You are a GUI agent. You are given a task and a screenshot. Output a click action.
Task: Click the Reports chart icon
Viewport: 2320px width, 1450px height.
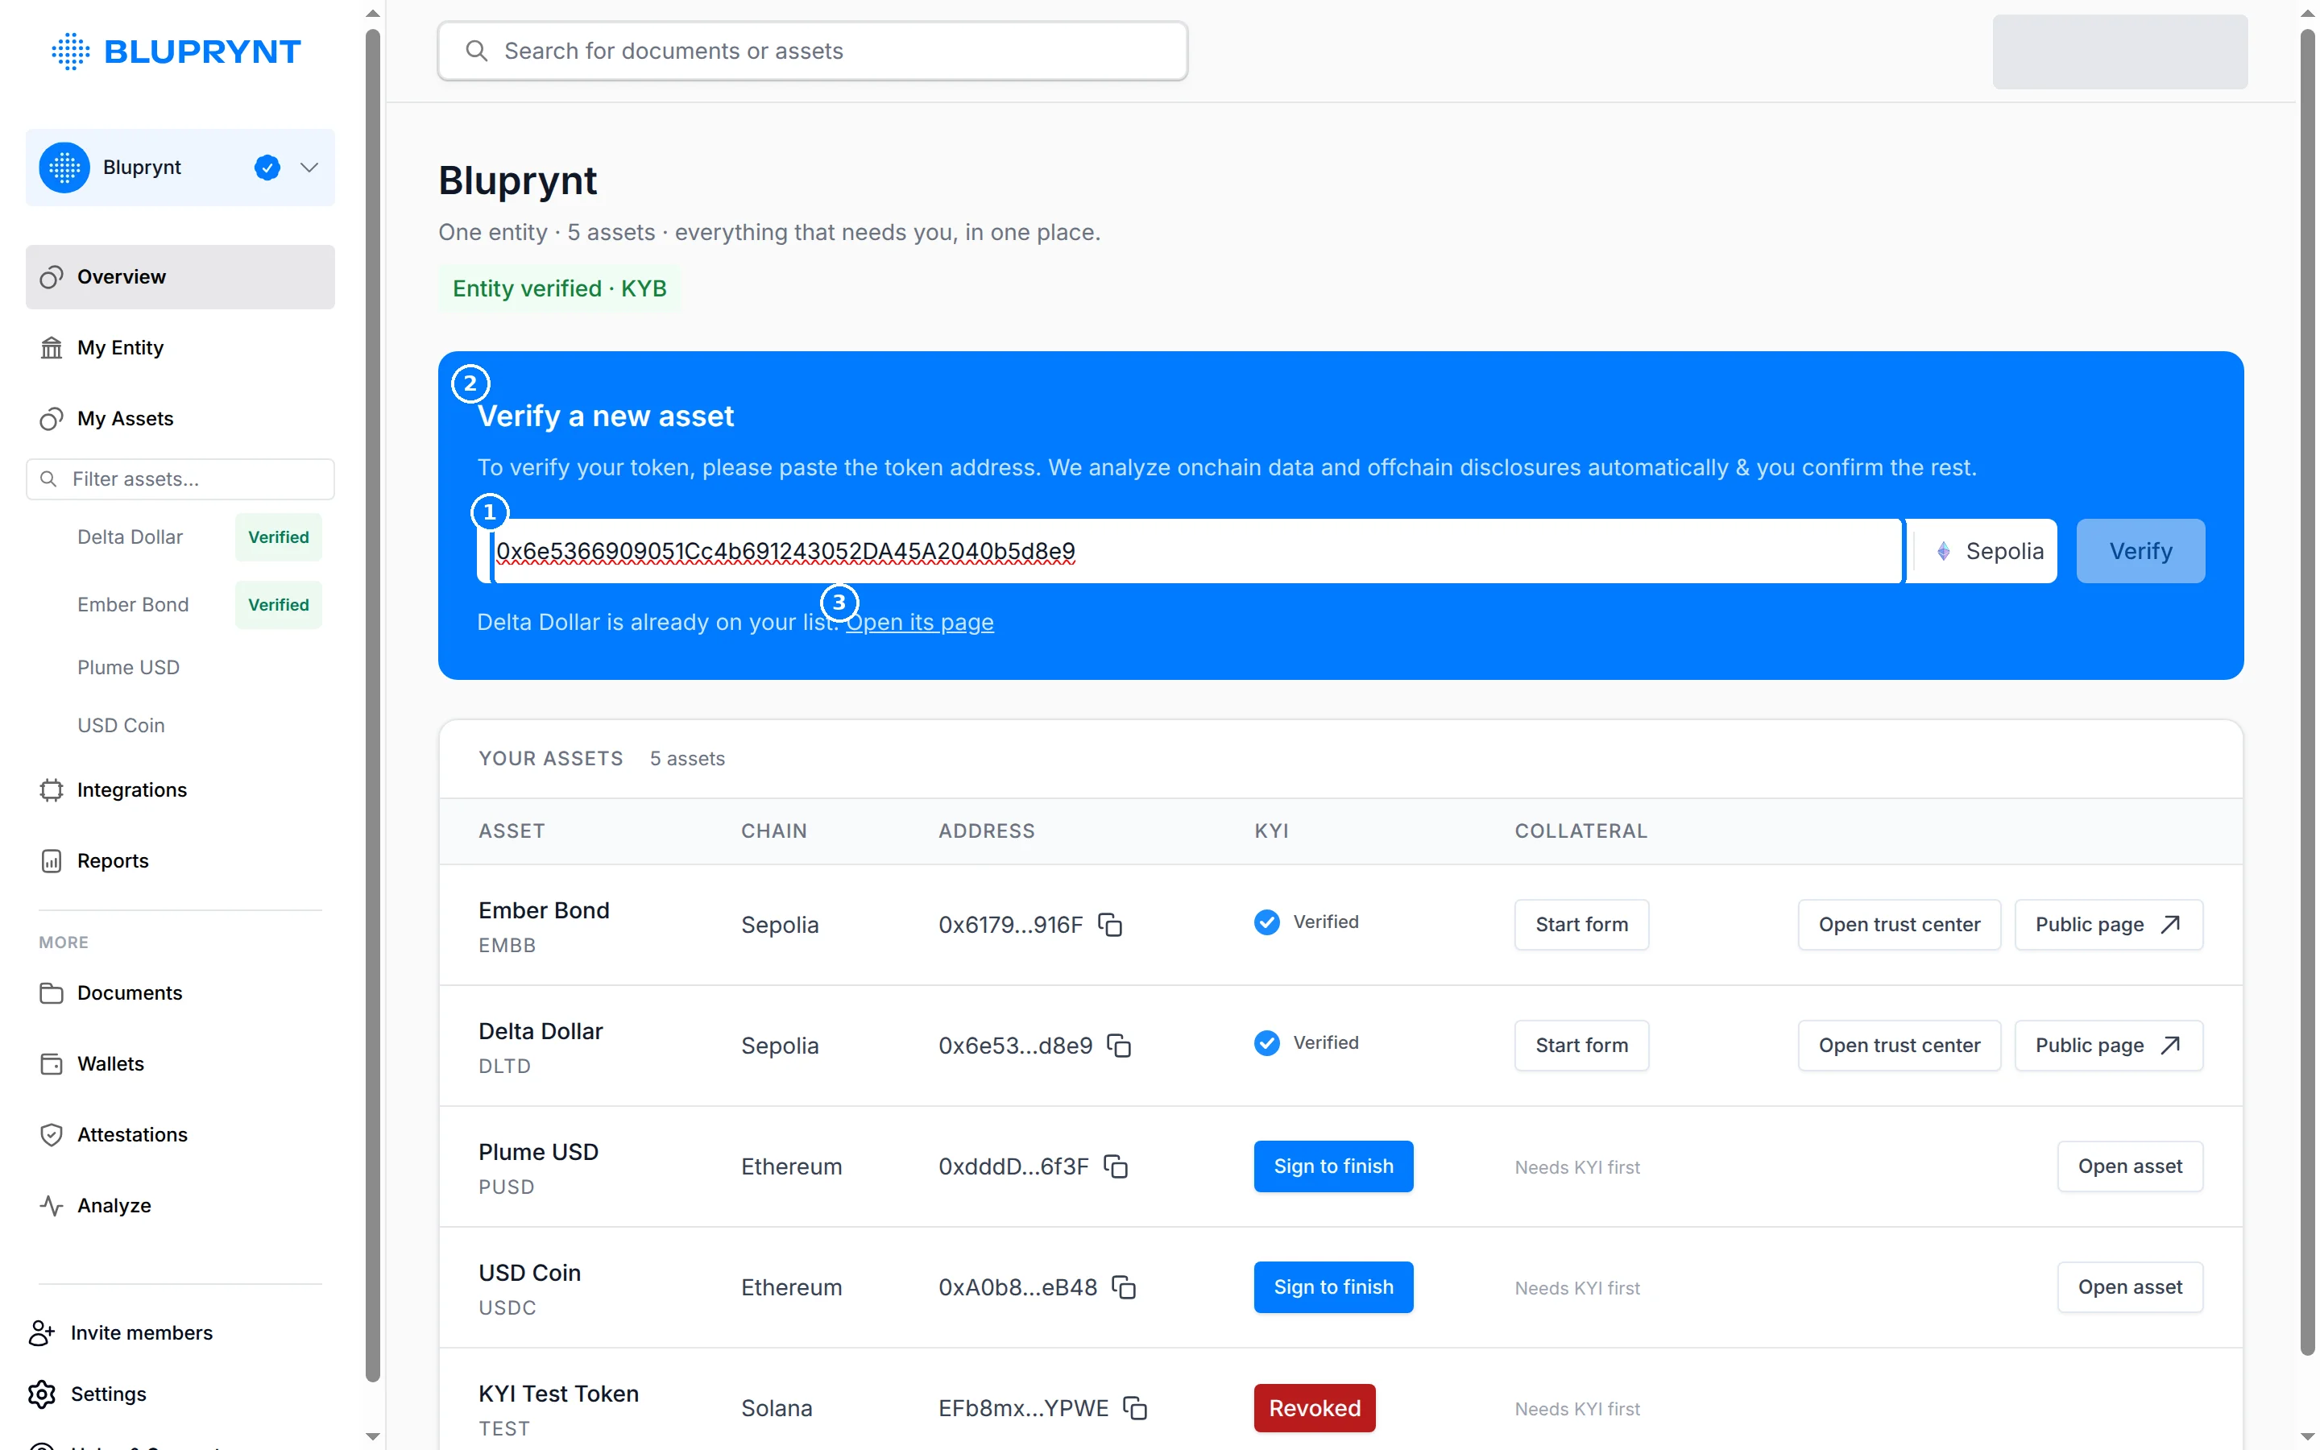point(52,861)
